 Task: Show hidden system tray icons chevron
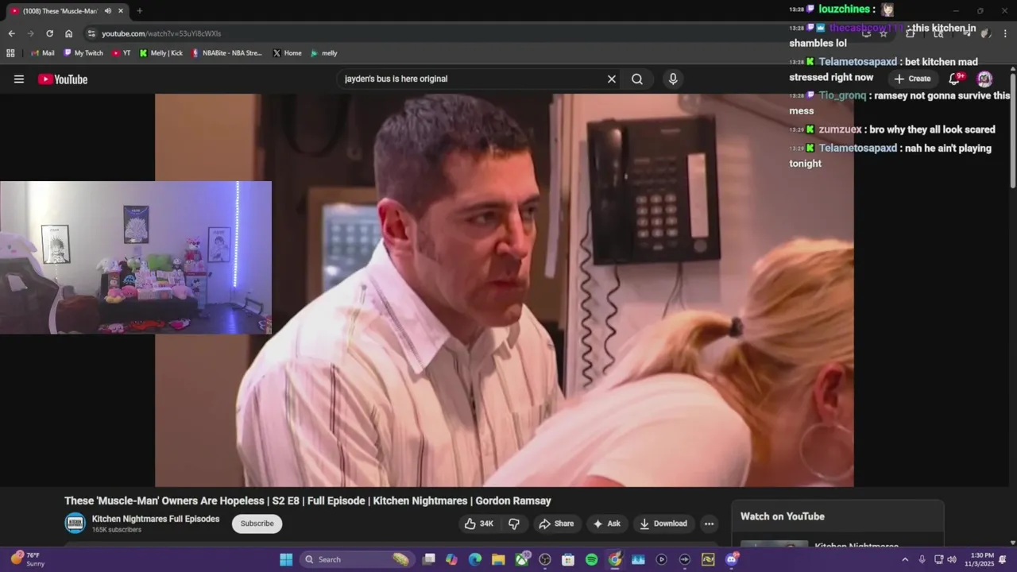pyautogui.click(x=905, y=559)
